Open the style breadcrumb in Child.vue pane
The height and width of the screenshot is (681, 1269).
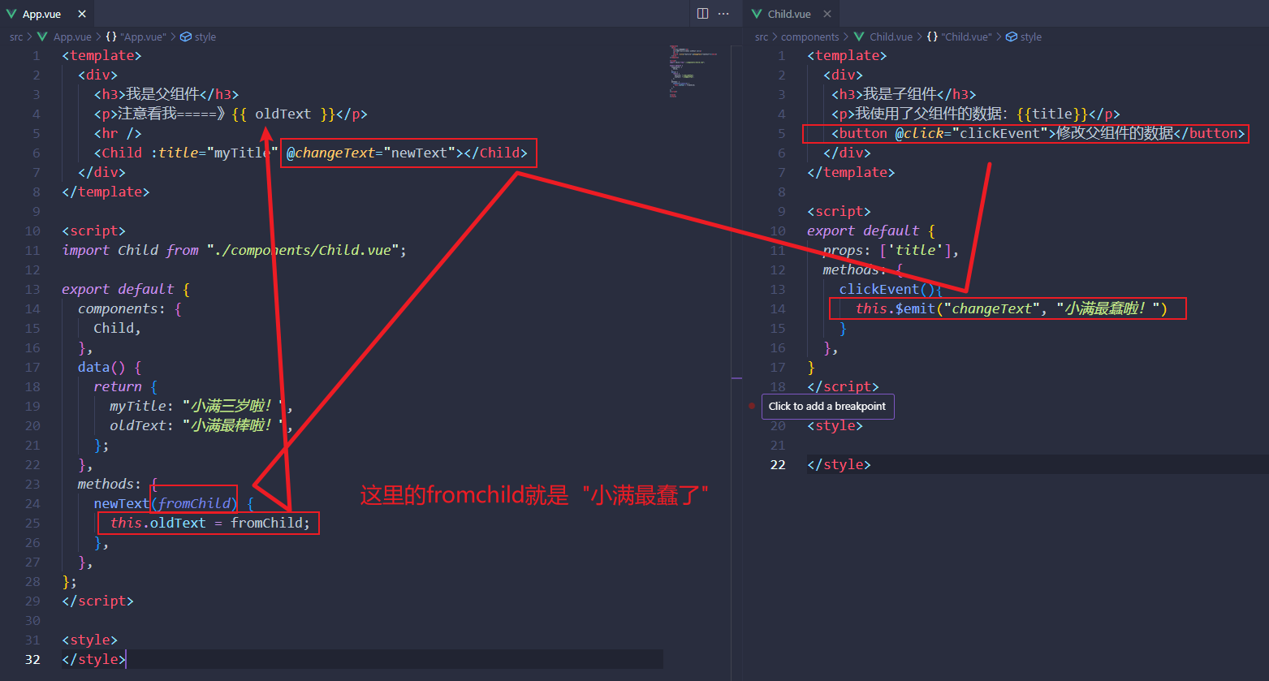pos(1031,37)
